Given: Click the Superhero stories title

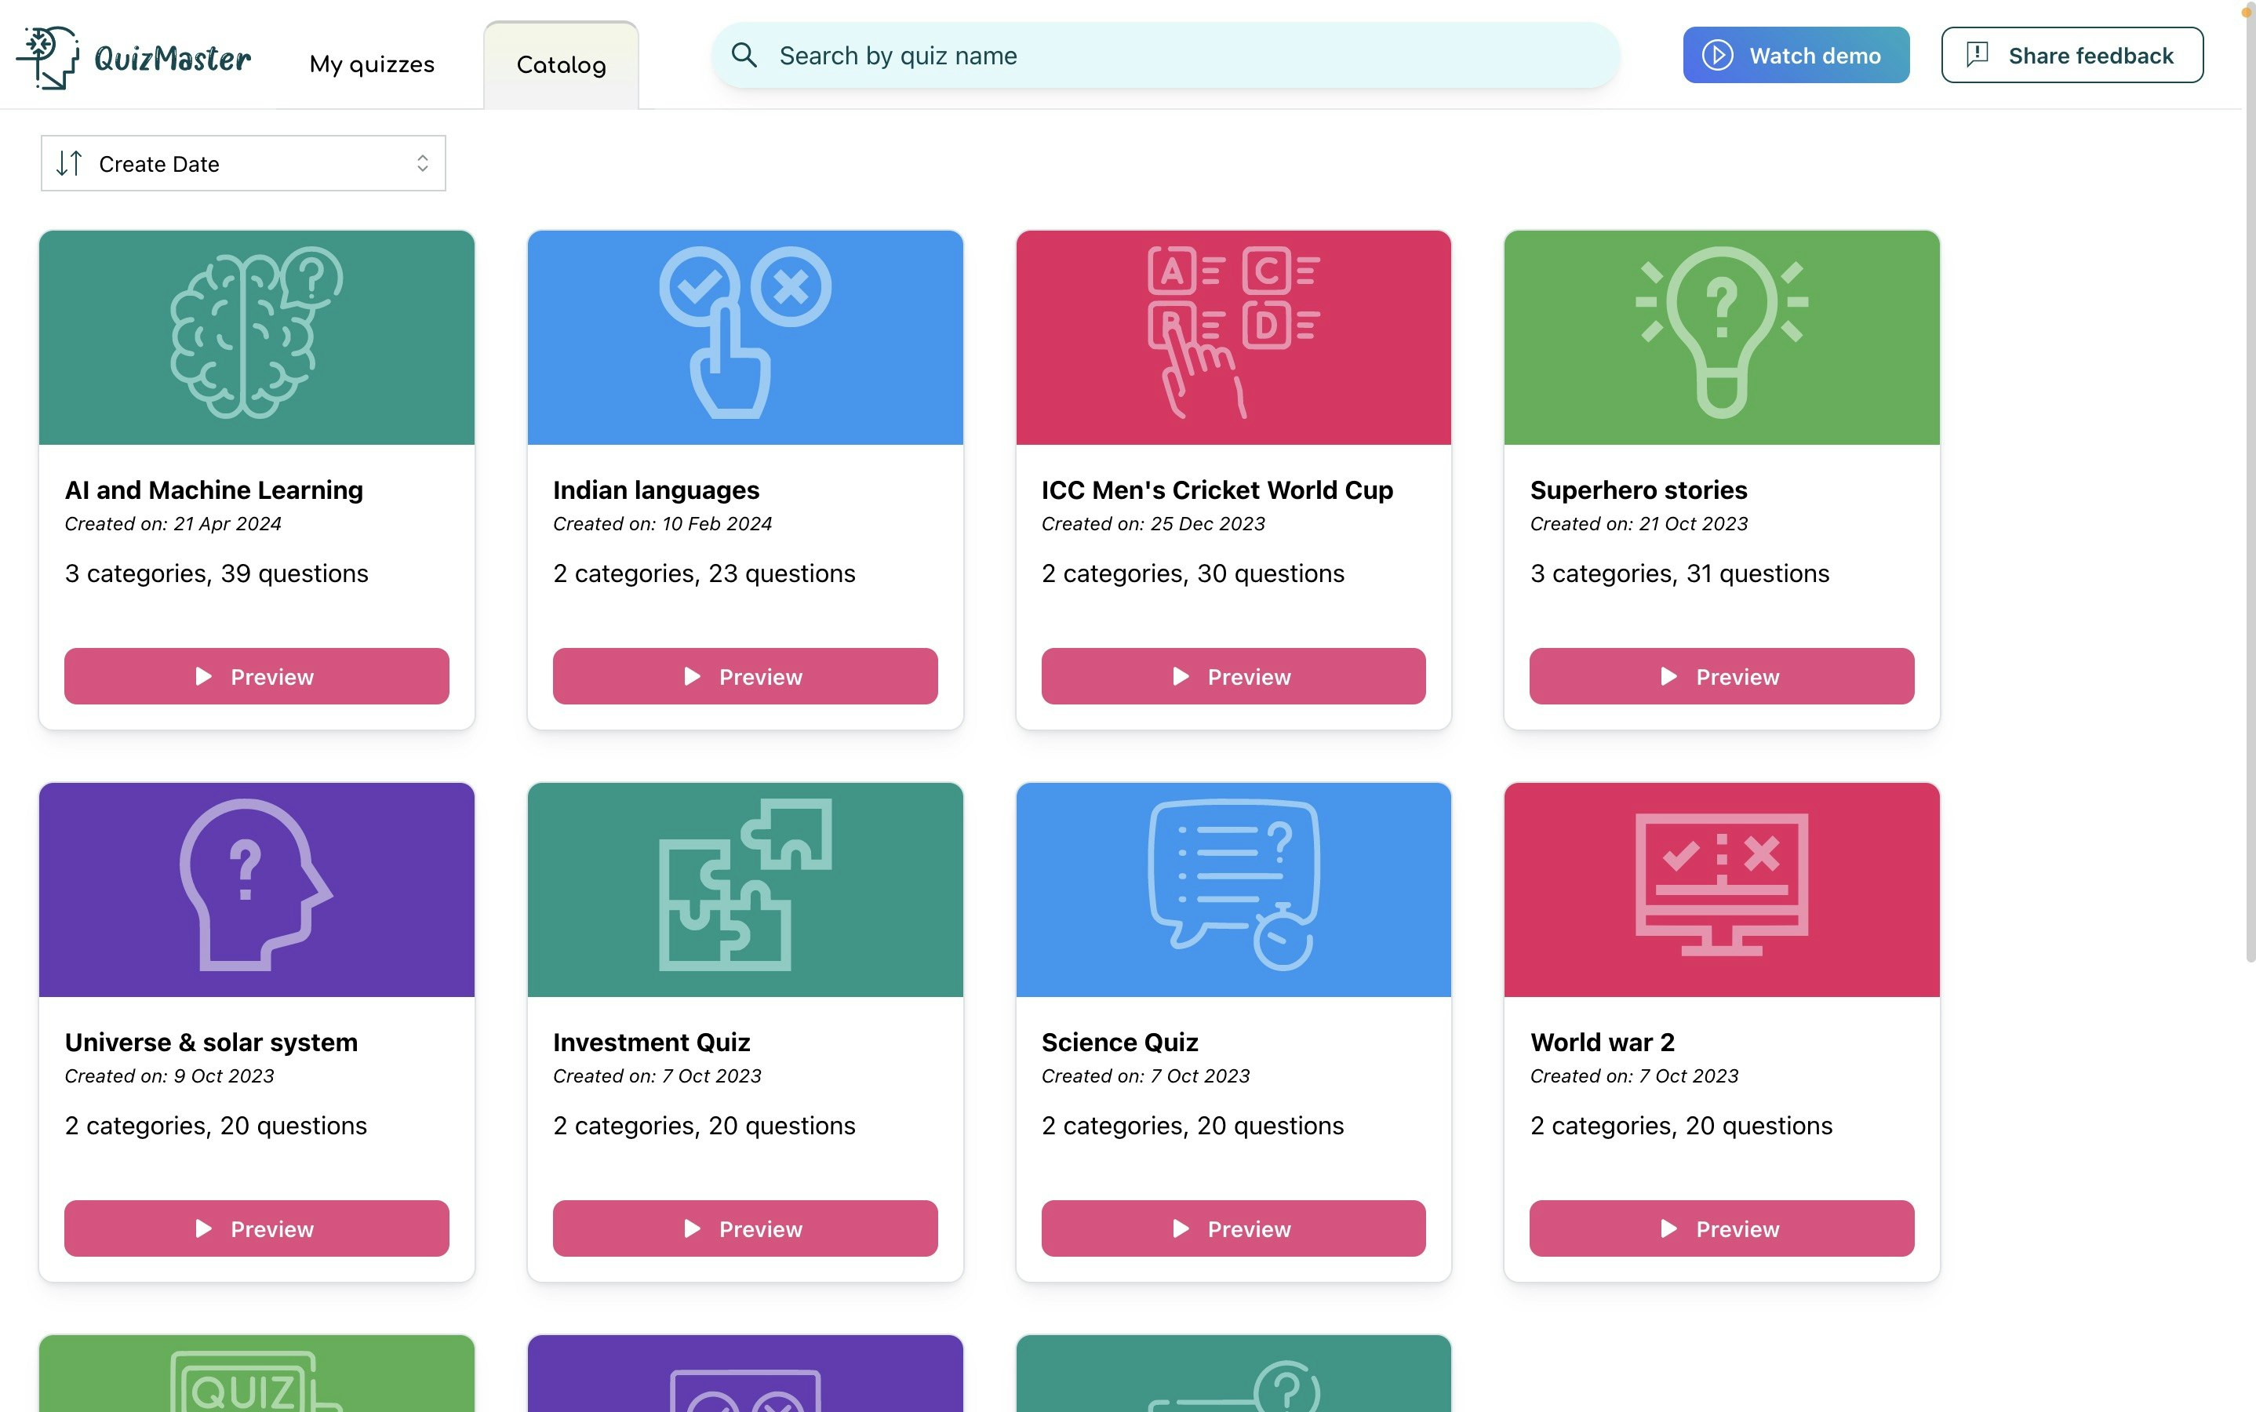Looking at the screenshot, I should click(x=1638, y=489).
